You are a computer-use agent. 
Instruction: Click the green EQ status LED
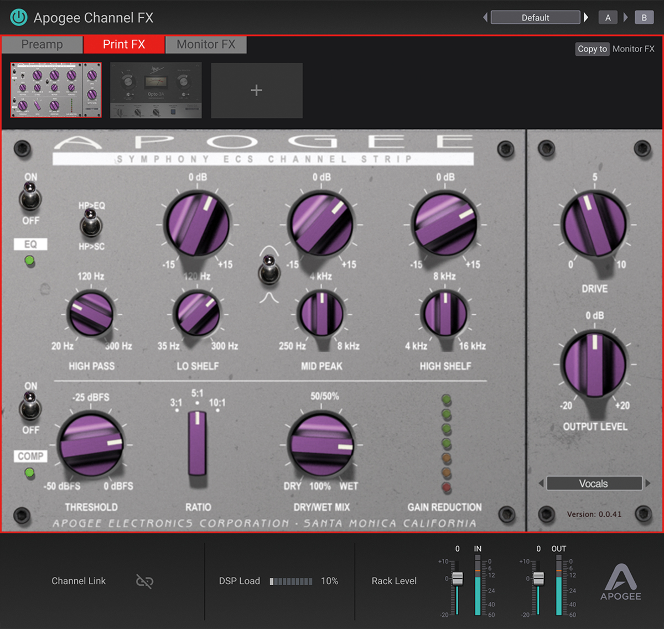[x=30, y=261]
